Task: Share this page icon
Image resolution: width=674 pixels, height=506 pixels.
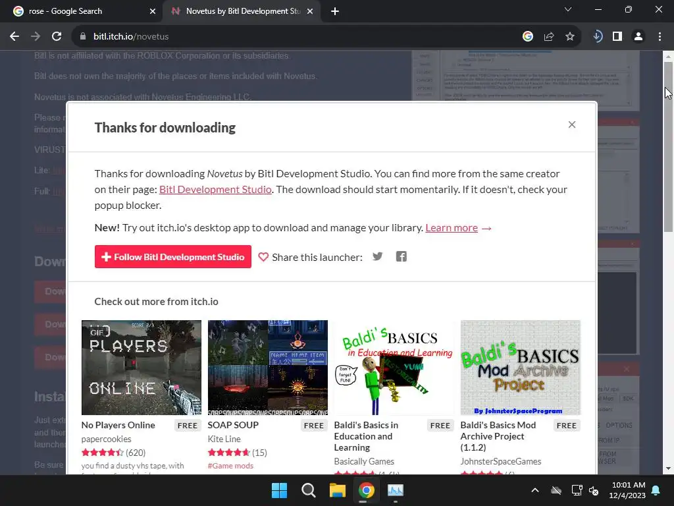Action: [x=549, y=37]
